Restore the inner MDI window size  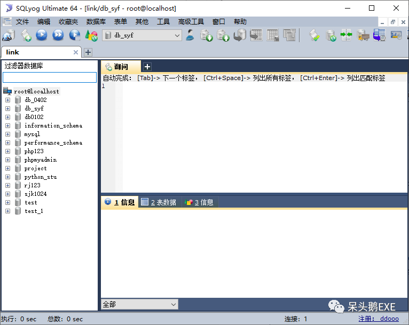click(393, 22)
